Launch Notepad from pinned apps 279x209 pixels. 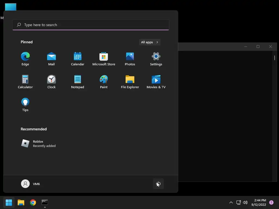[x=78, y=82]
